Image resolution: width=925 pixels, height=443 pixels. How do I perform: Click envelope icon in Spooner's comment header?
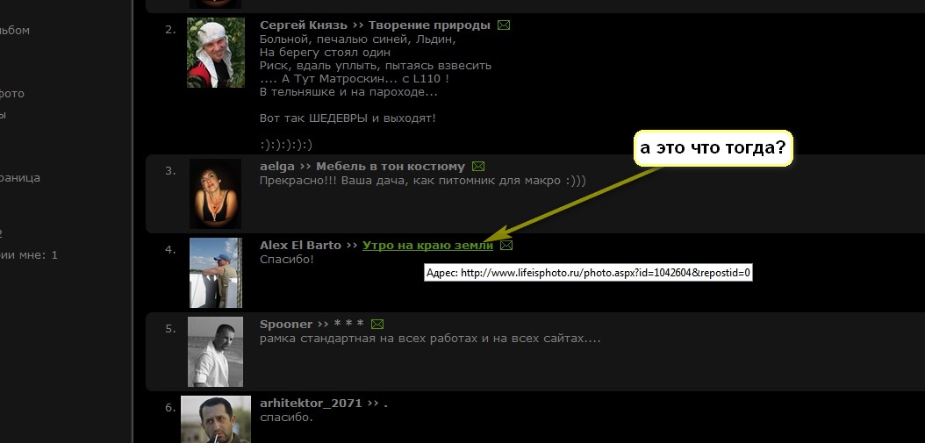click(x=377, y=325)
